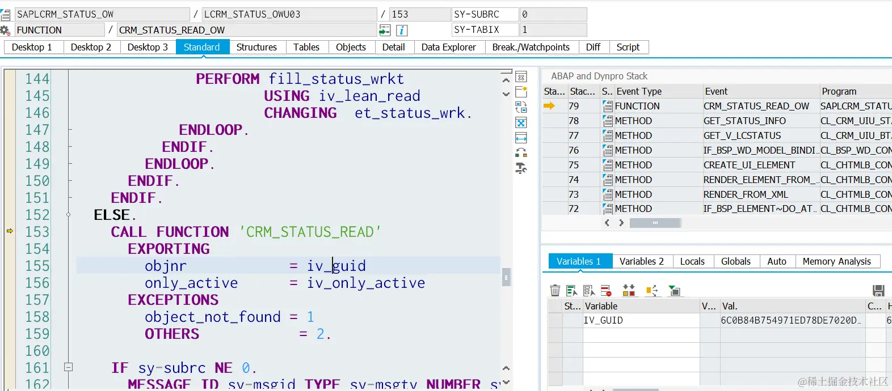Click the delete-row icon with red minus
This screenshot has width=892, height=391.
pyautogui.click(x=606, y=291)
